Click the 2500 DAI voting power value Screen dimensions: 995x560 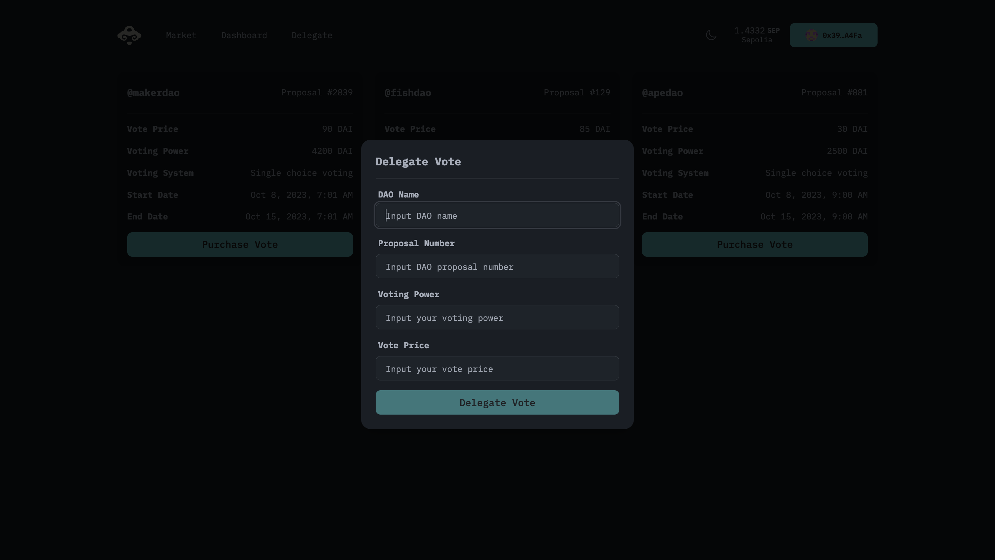847,151
